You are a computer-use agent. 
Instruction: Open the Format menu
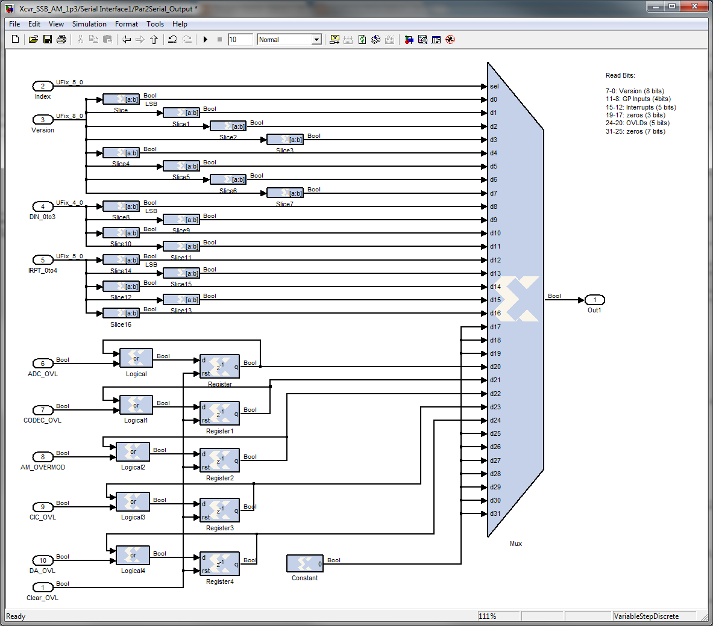pyautogui.click(x=127, y=24)
